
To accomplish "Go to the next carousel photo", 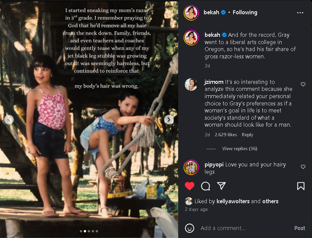I will pyautogui.click(x=169, y=120).
